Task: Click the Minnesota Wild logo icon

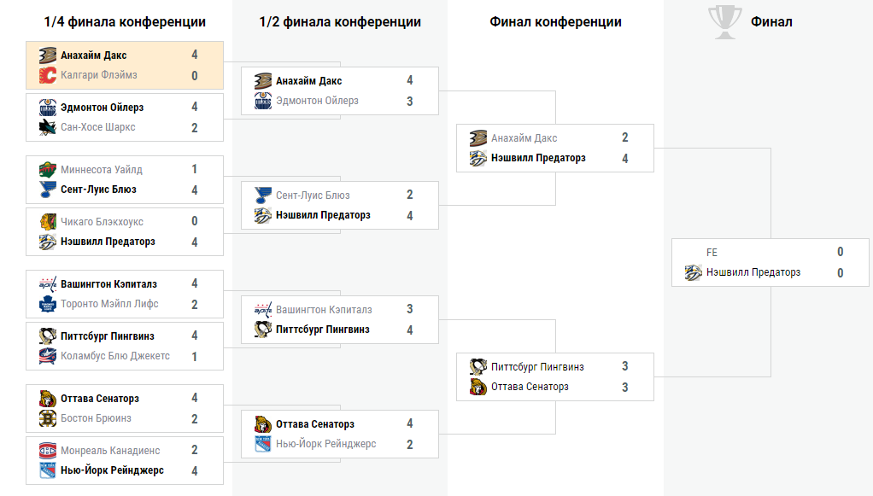Action: coord(47,169)
